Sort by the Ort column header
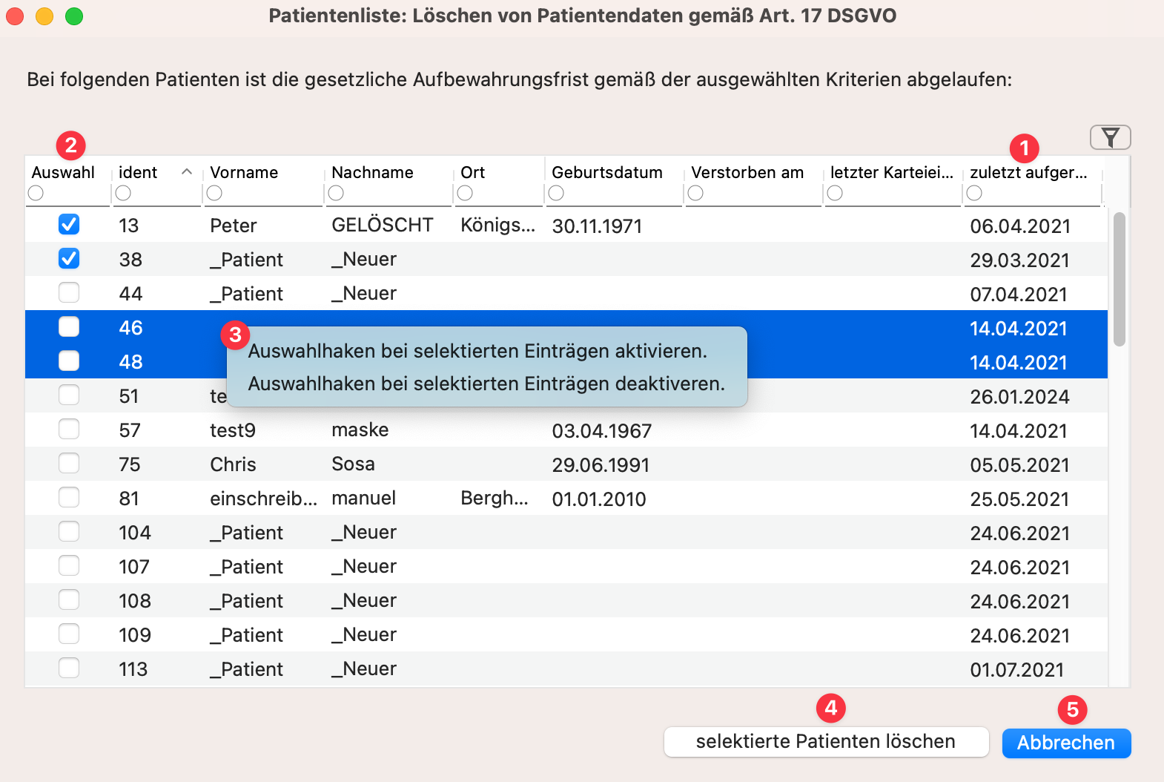 click(472, 172)
